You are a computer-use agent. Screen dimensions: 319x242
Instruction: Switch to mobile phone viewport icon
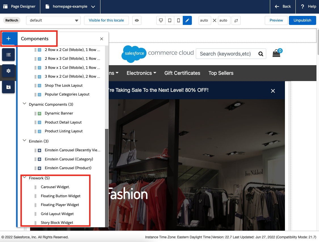(x=178, y=20)
